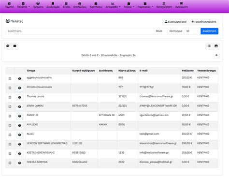Tick checkbox for Νικος row
This screenshot has height=177, width=229.
10,134
